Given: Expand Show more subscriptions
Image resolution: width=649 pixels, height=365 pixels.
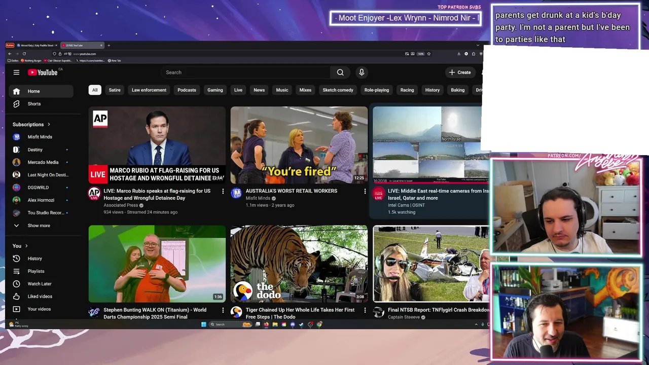Looking at the screenshot, I should [x=41, y=226].
